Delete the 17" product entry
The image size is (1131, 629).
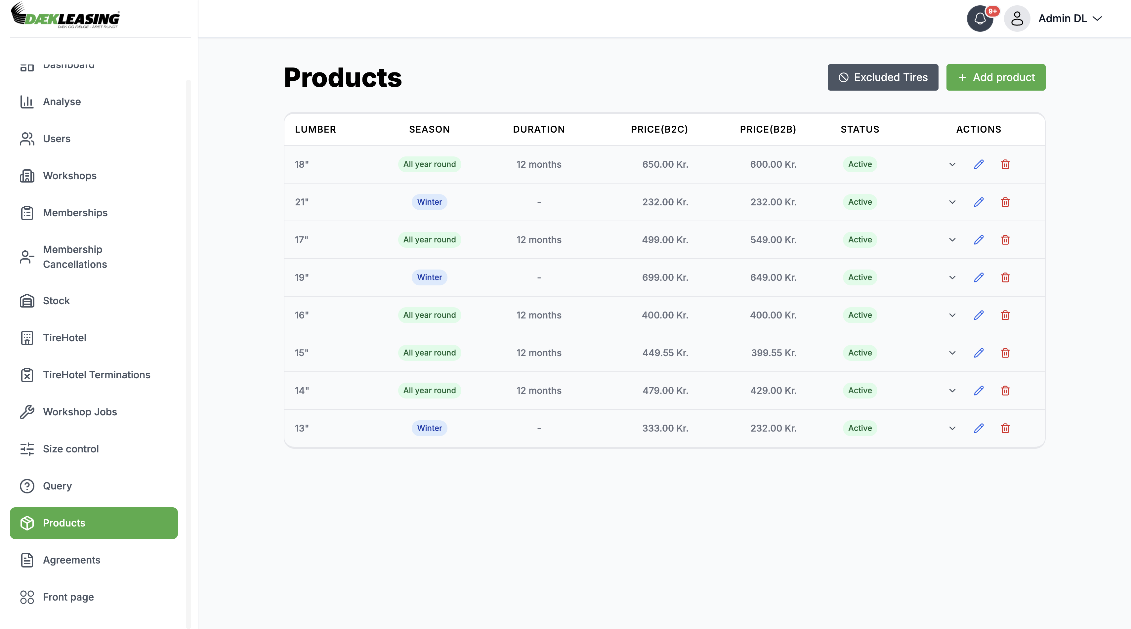coord(1005,240)
